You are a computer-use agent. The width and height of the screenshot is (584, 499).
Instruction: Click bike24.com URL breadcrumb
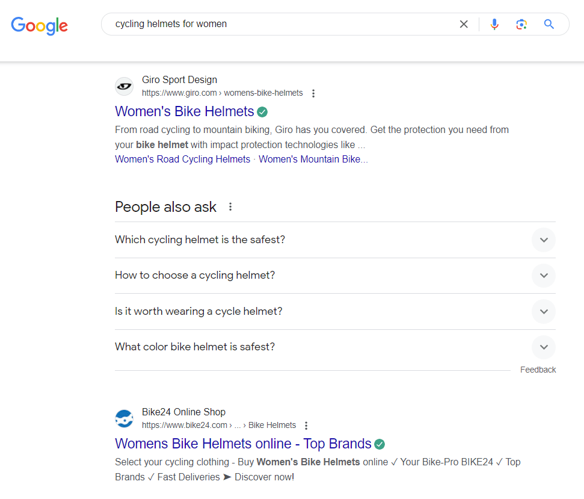[219, 425]
